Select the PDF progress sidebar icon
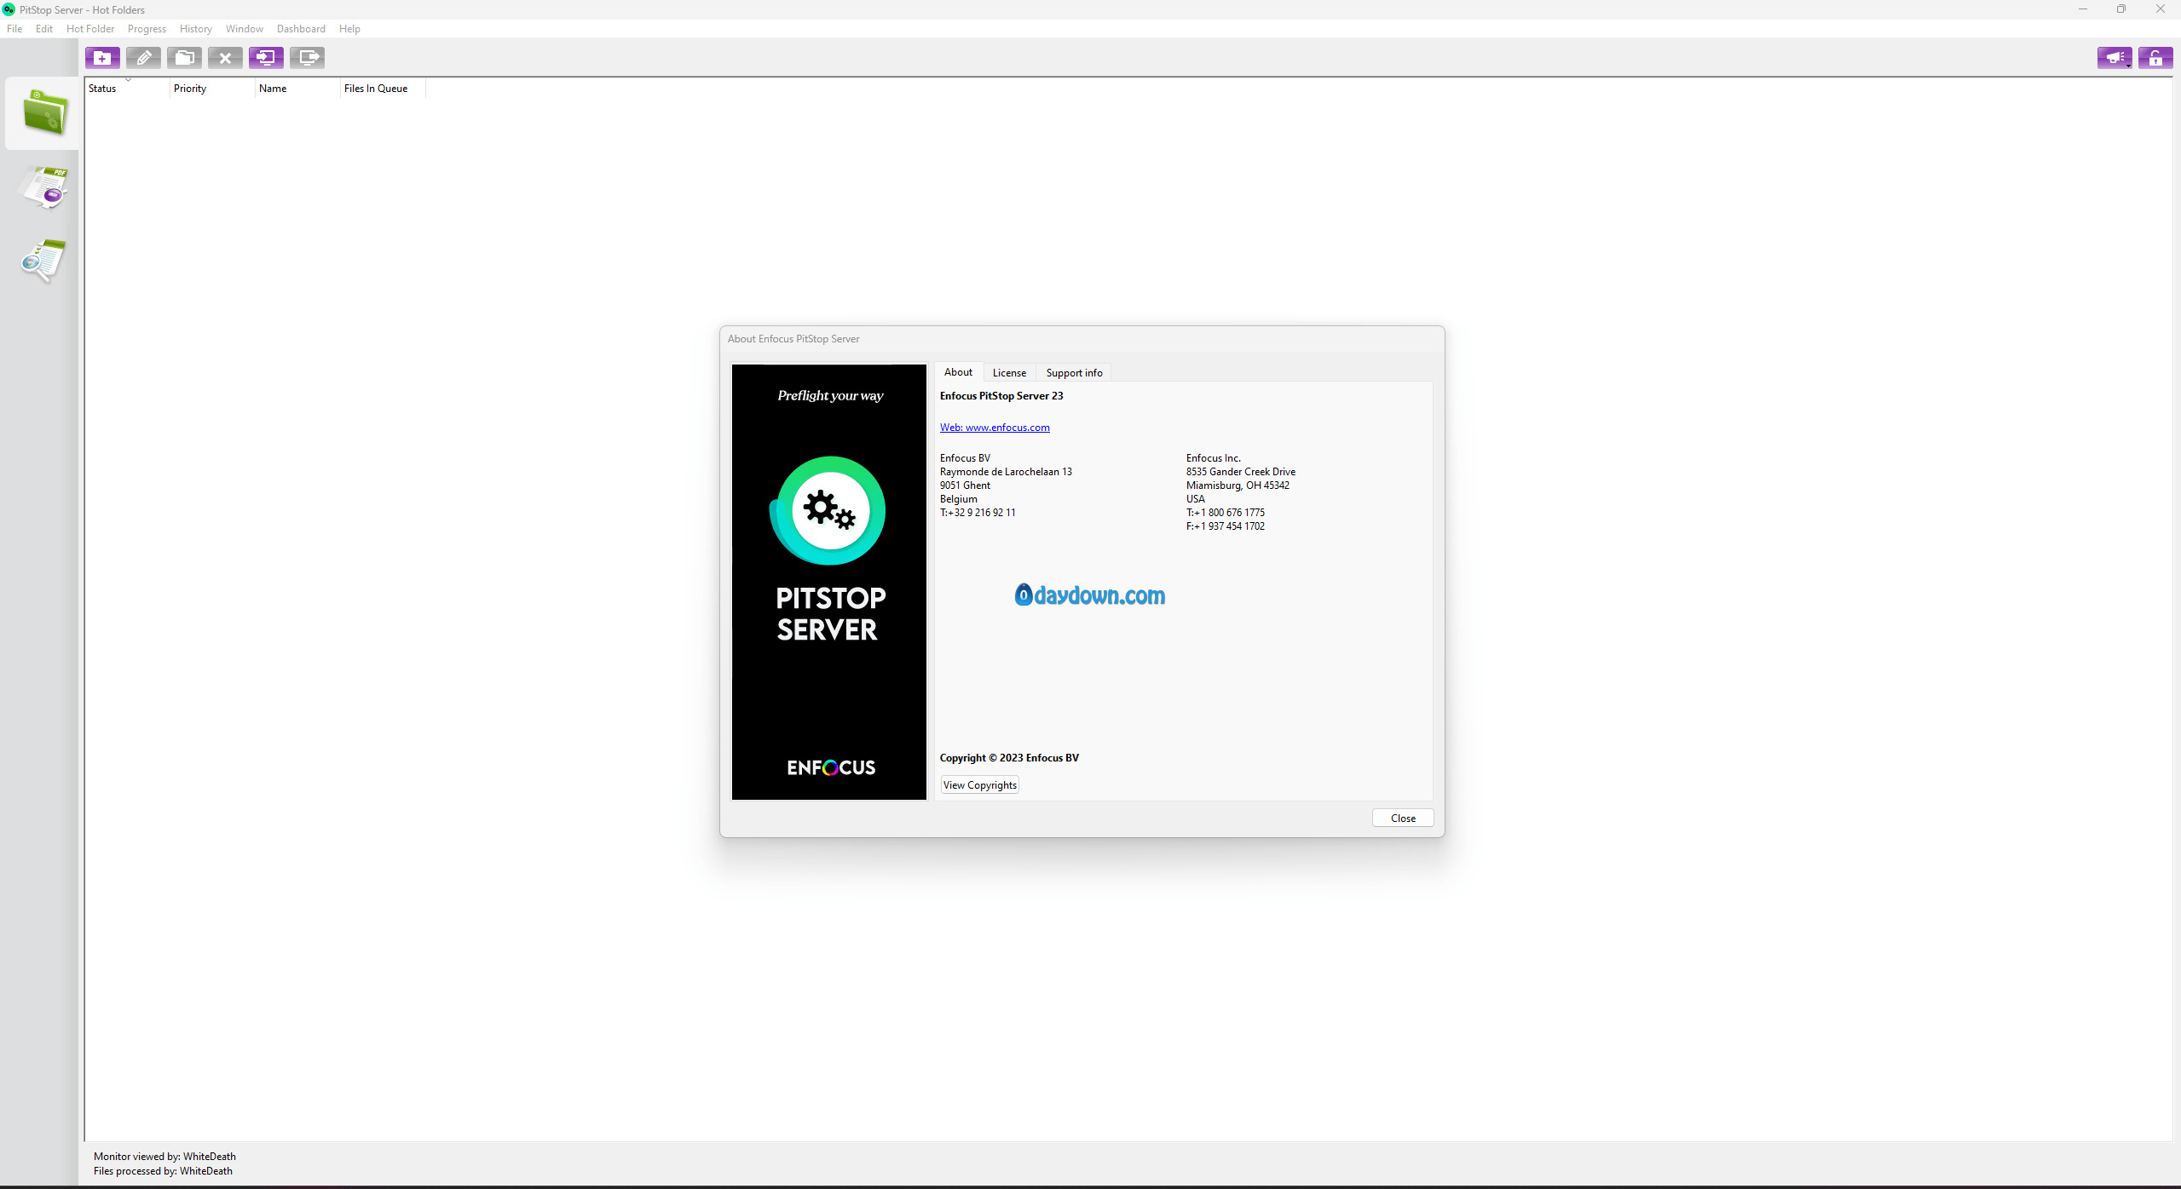Viewport: 2181px width, 1189px height. coord(43,187)
